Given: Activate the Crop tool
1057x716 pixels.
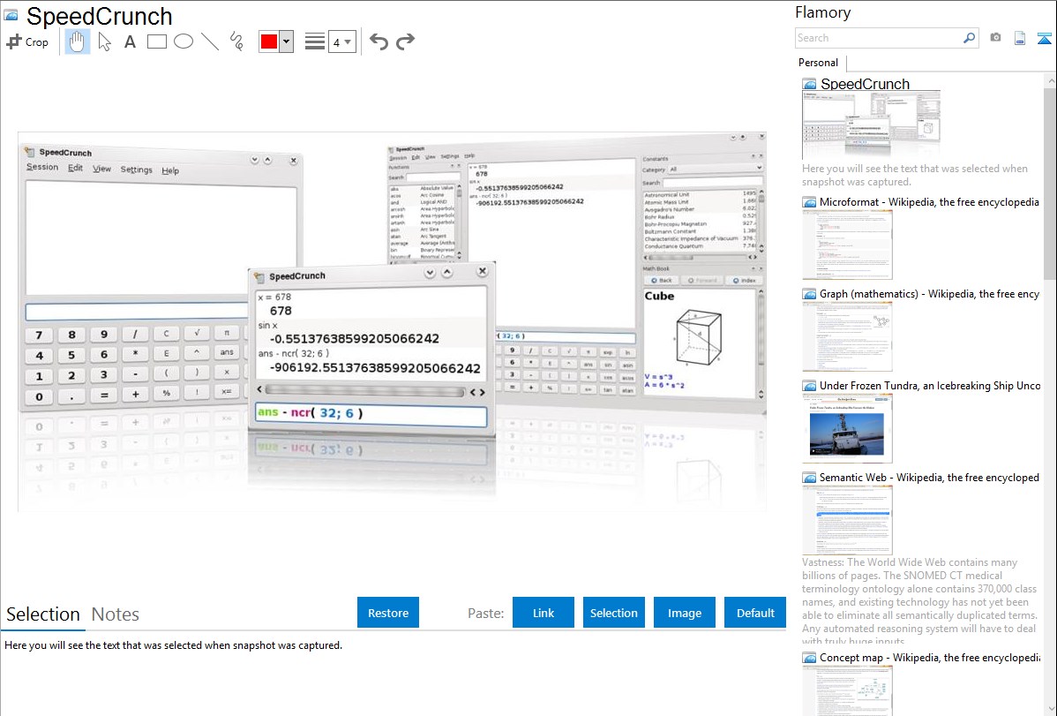Looking at the screenshot, I should pyautogui.click(x=27, y=41).
